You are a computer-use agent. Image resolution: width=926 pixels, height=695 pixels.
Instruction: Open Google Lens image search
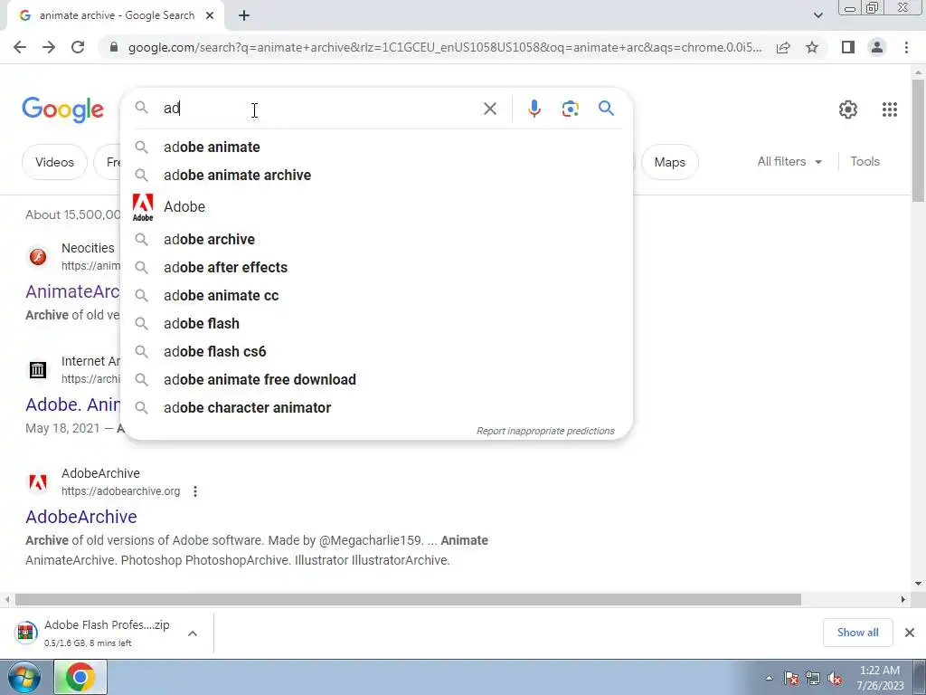570,109
